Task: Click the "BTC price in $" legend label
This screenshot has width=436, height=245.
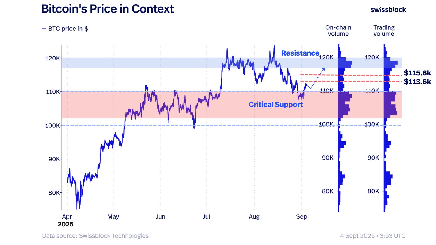Action: 68,29
